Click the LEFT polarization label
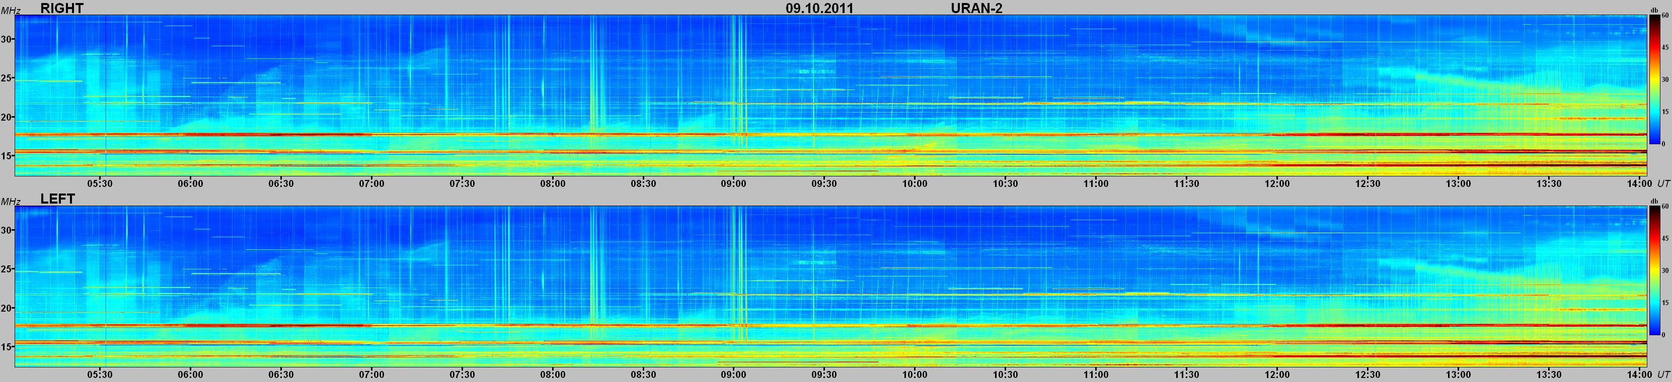Viewport: 1672px width, 382px height. pyautogui.click(x=58, y=199)
